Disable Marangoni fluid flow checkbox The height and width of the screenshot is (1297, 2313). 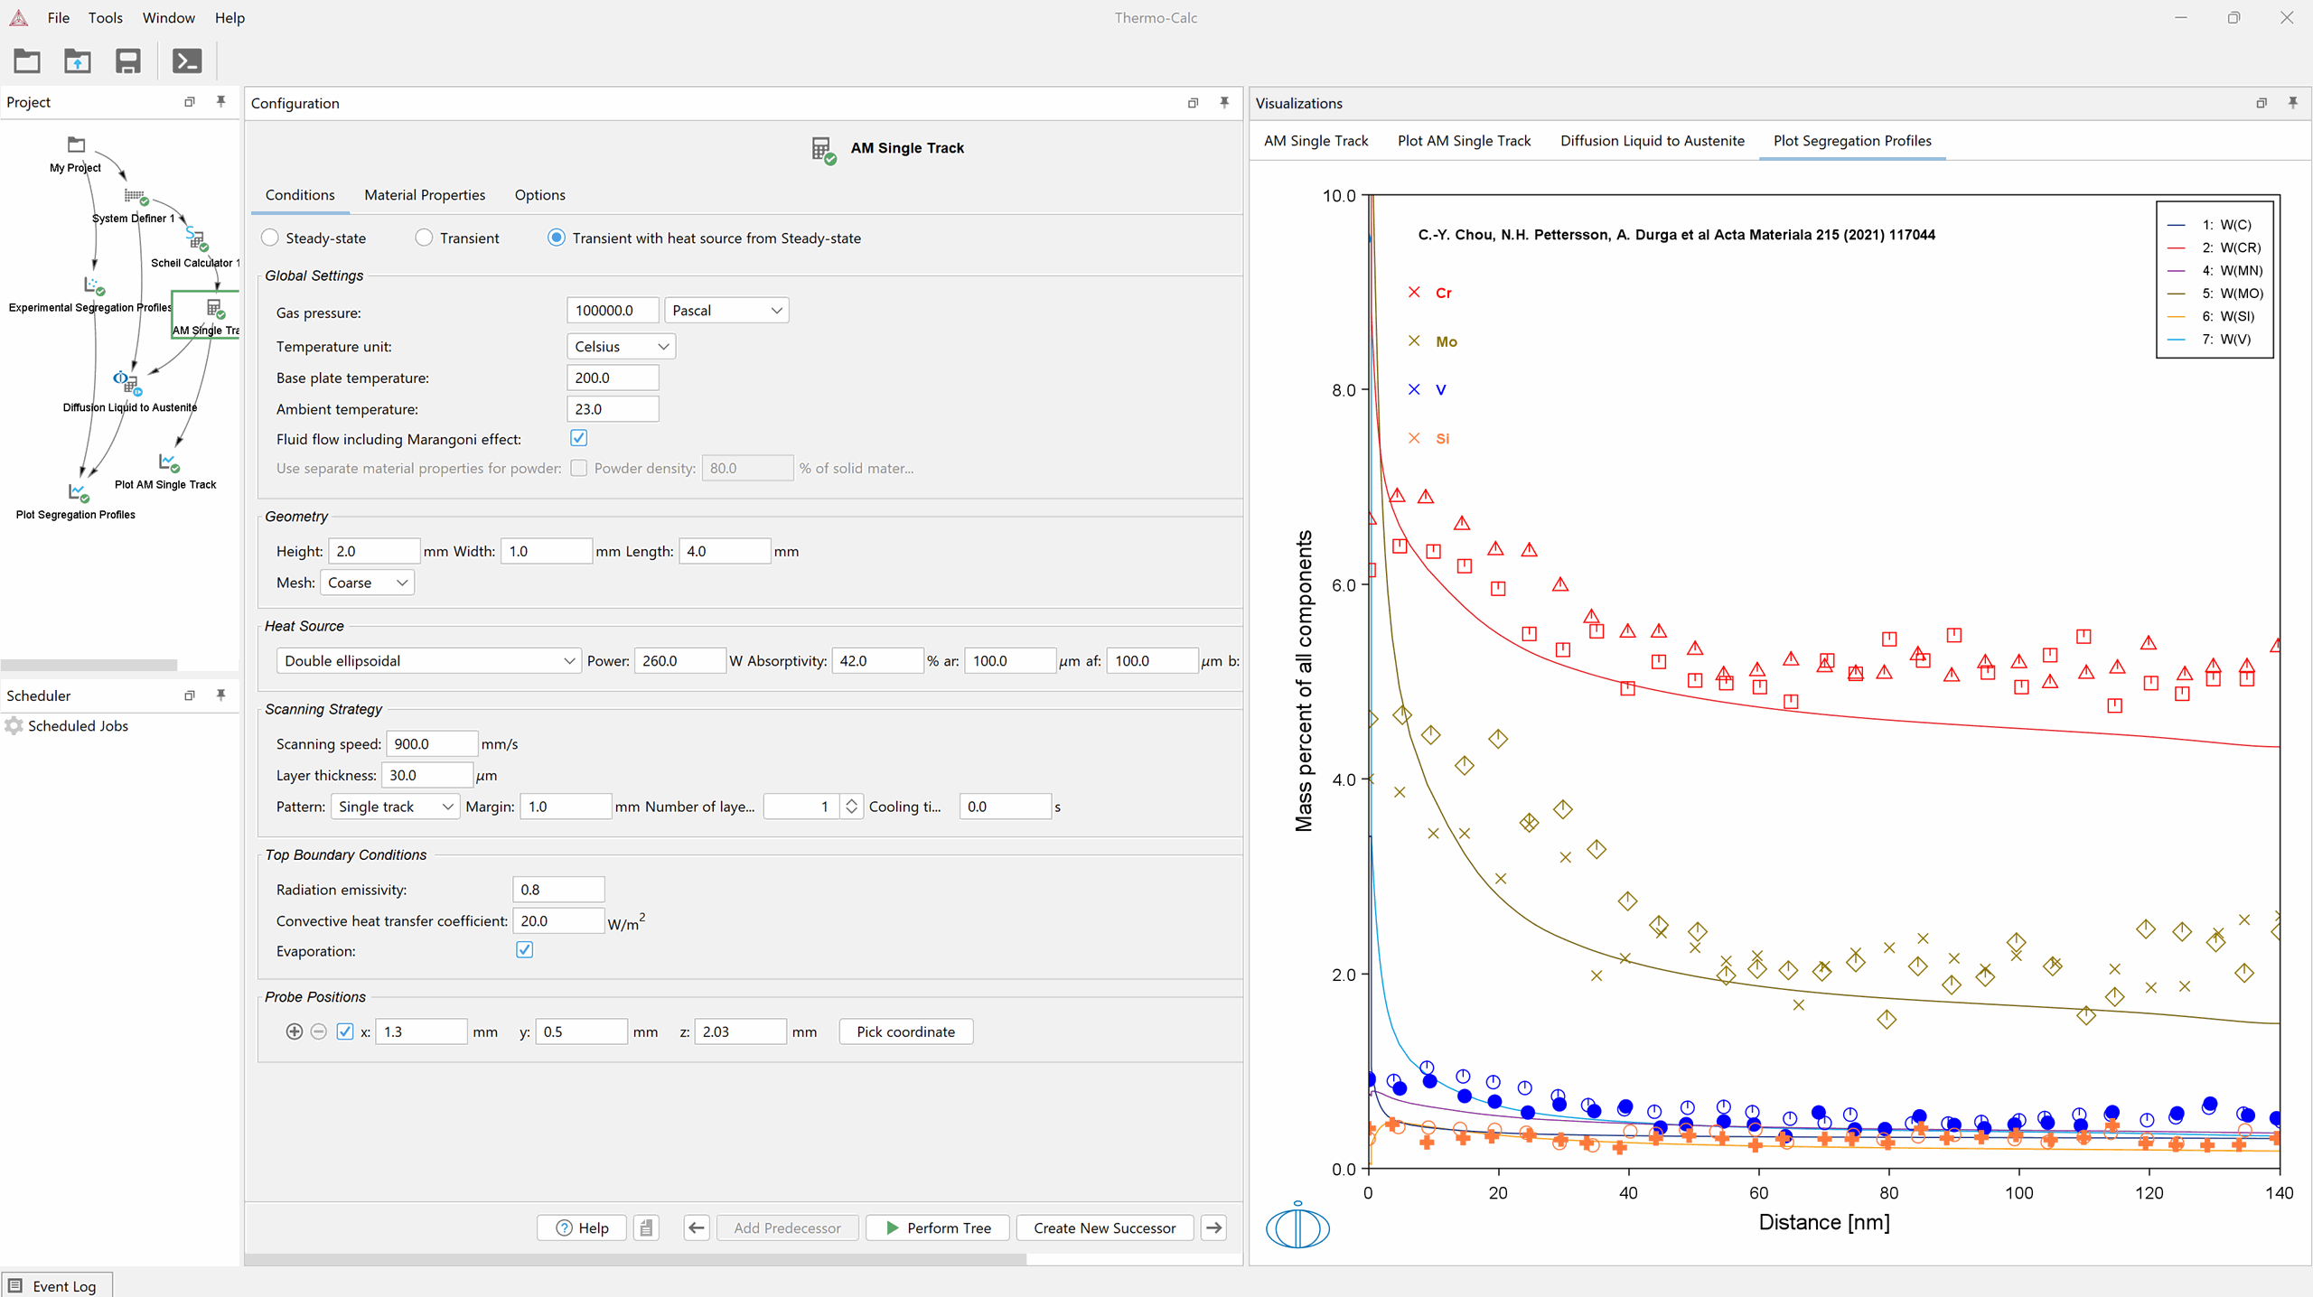tap(579, 438)
